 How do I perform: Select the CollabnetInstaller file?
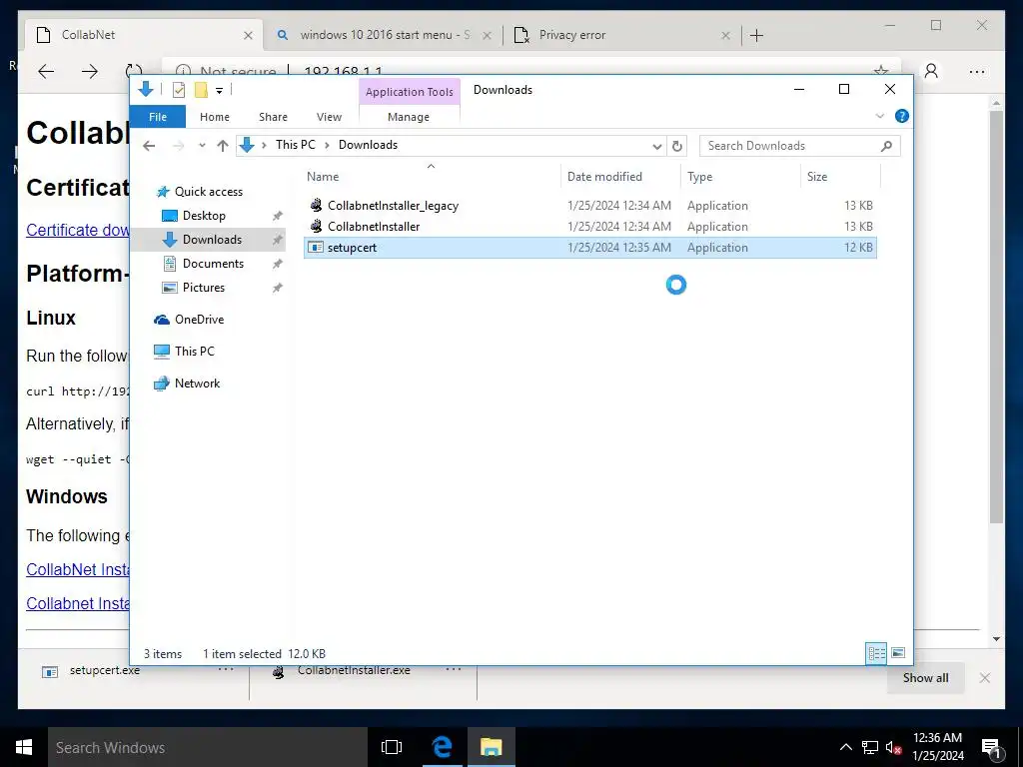(x=589, y=227)
